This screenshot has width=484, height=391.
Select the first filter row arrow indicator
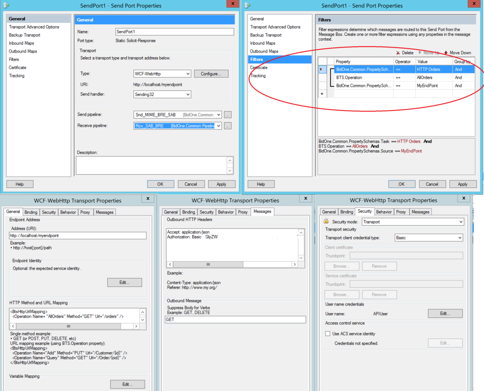(x=321, y=69)
